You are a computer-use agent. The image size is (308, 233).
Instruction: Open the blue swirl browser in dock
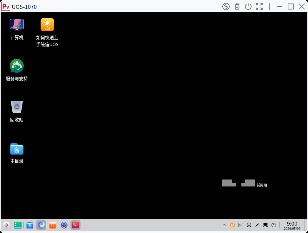[x=41, y=225]
